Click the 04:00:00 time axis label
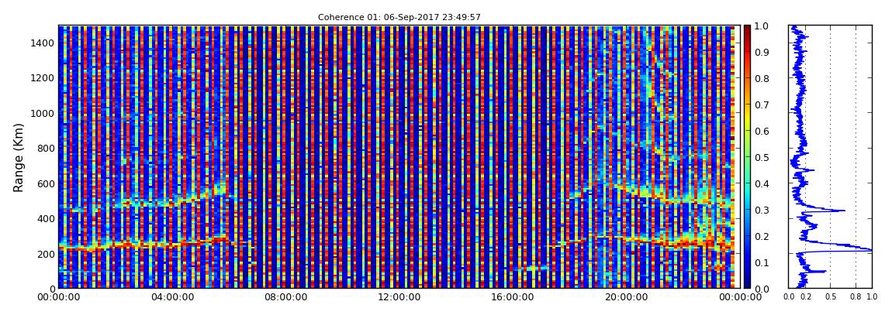 click(x=171, y=297)
